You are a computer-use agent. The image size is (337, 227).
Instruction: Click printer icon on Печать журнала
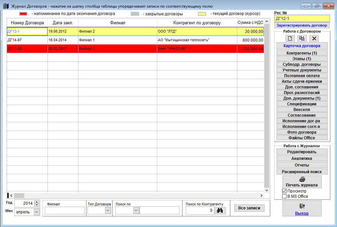coord(302,179)
